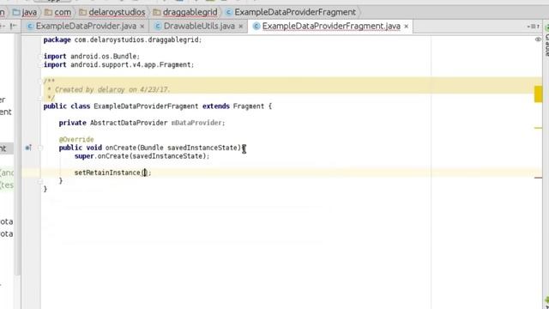Collapse the Javadoc comment fold marker
This screenshot has height=309, width=549.
tap(40, 82)
